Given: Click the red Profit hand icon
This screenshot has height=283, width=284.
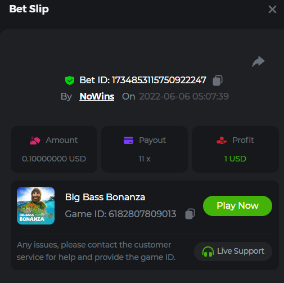Looking at the screenshot, I should 222,140.
